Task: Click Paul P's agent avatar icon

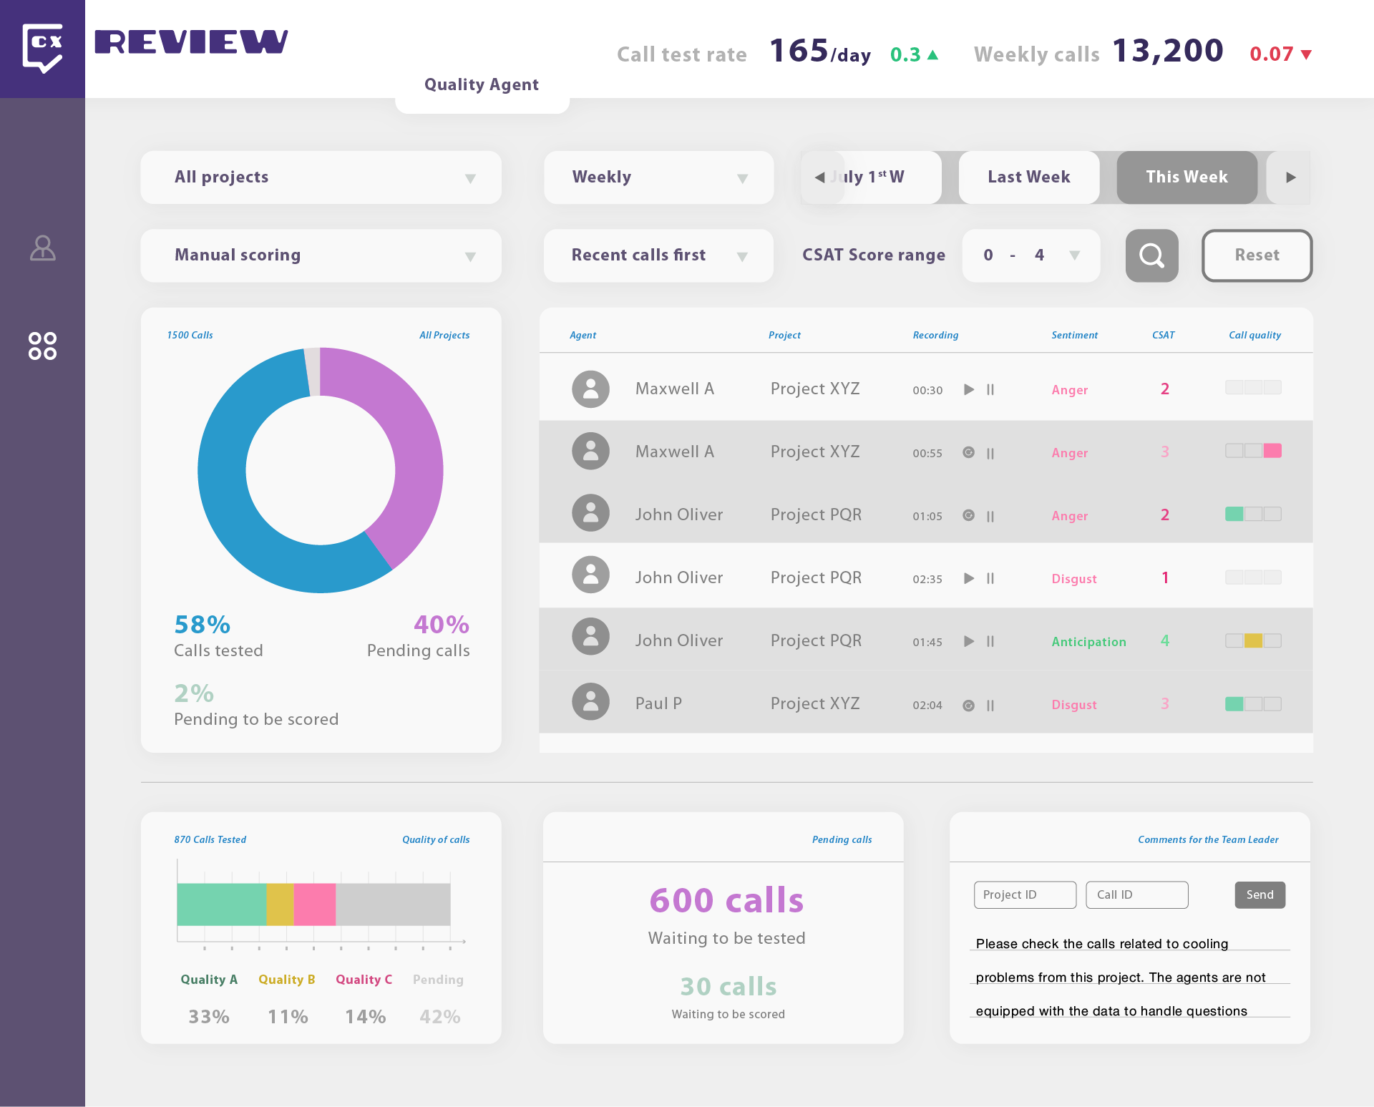Action: click(x=590, y=702)
